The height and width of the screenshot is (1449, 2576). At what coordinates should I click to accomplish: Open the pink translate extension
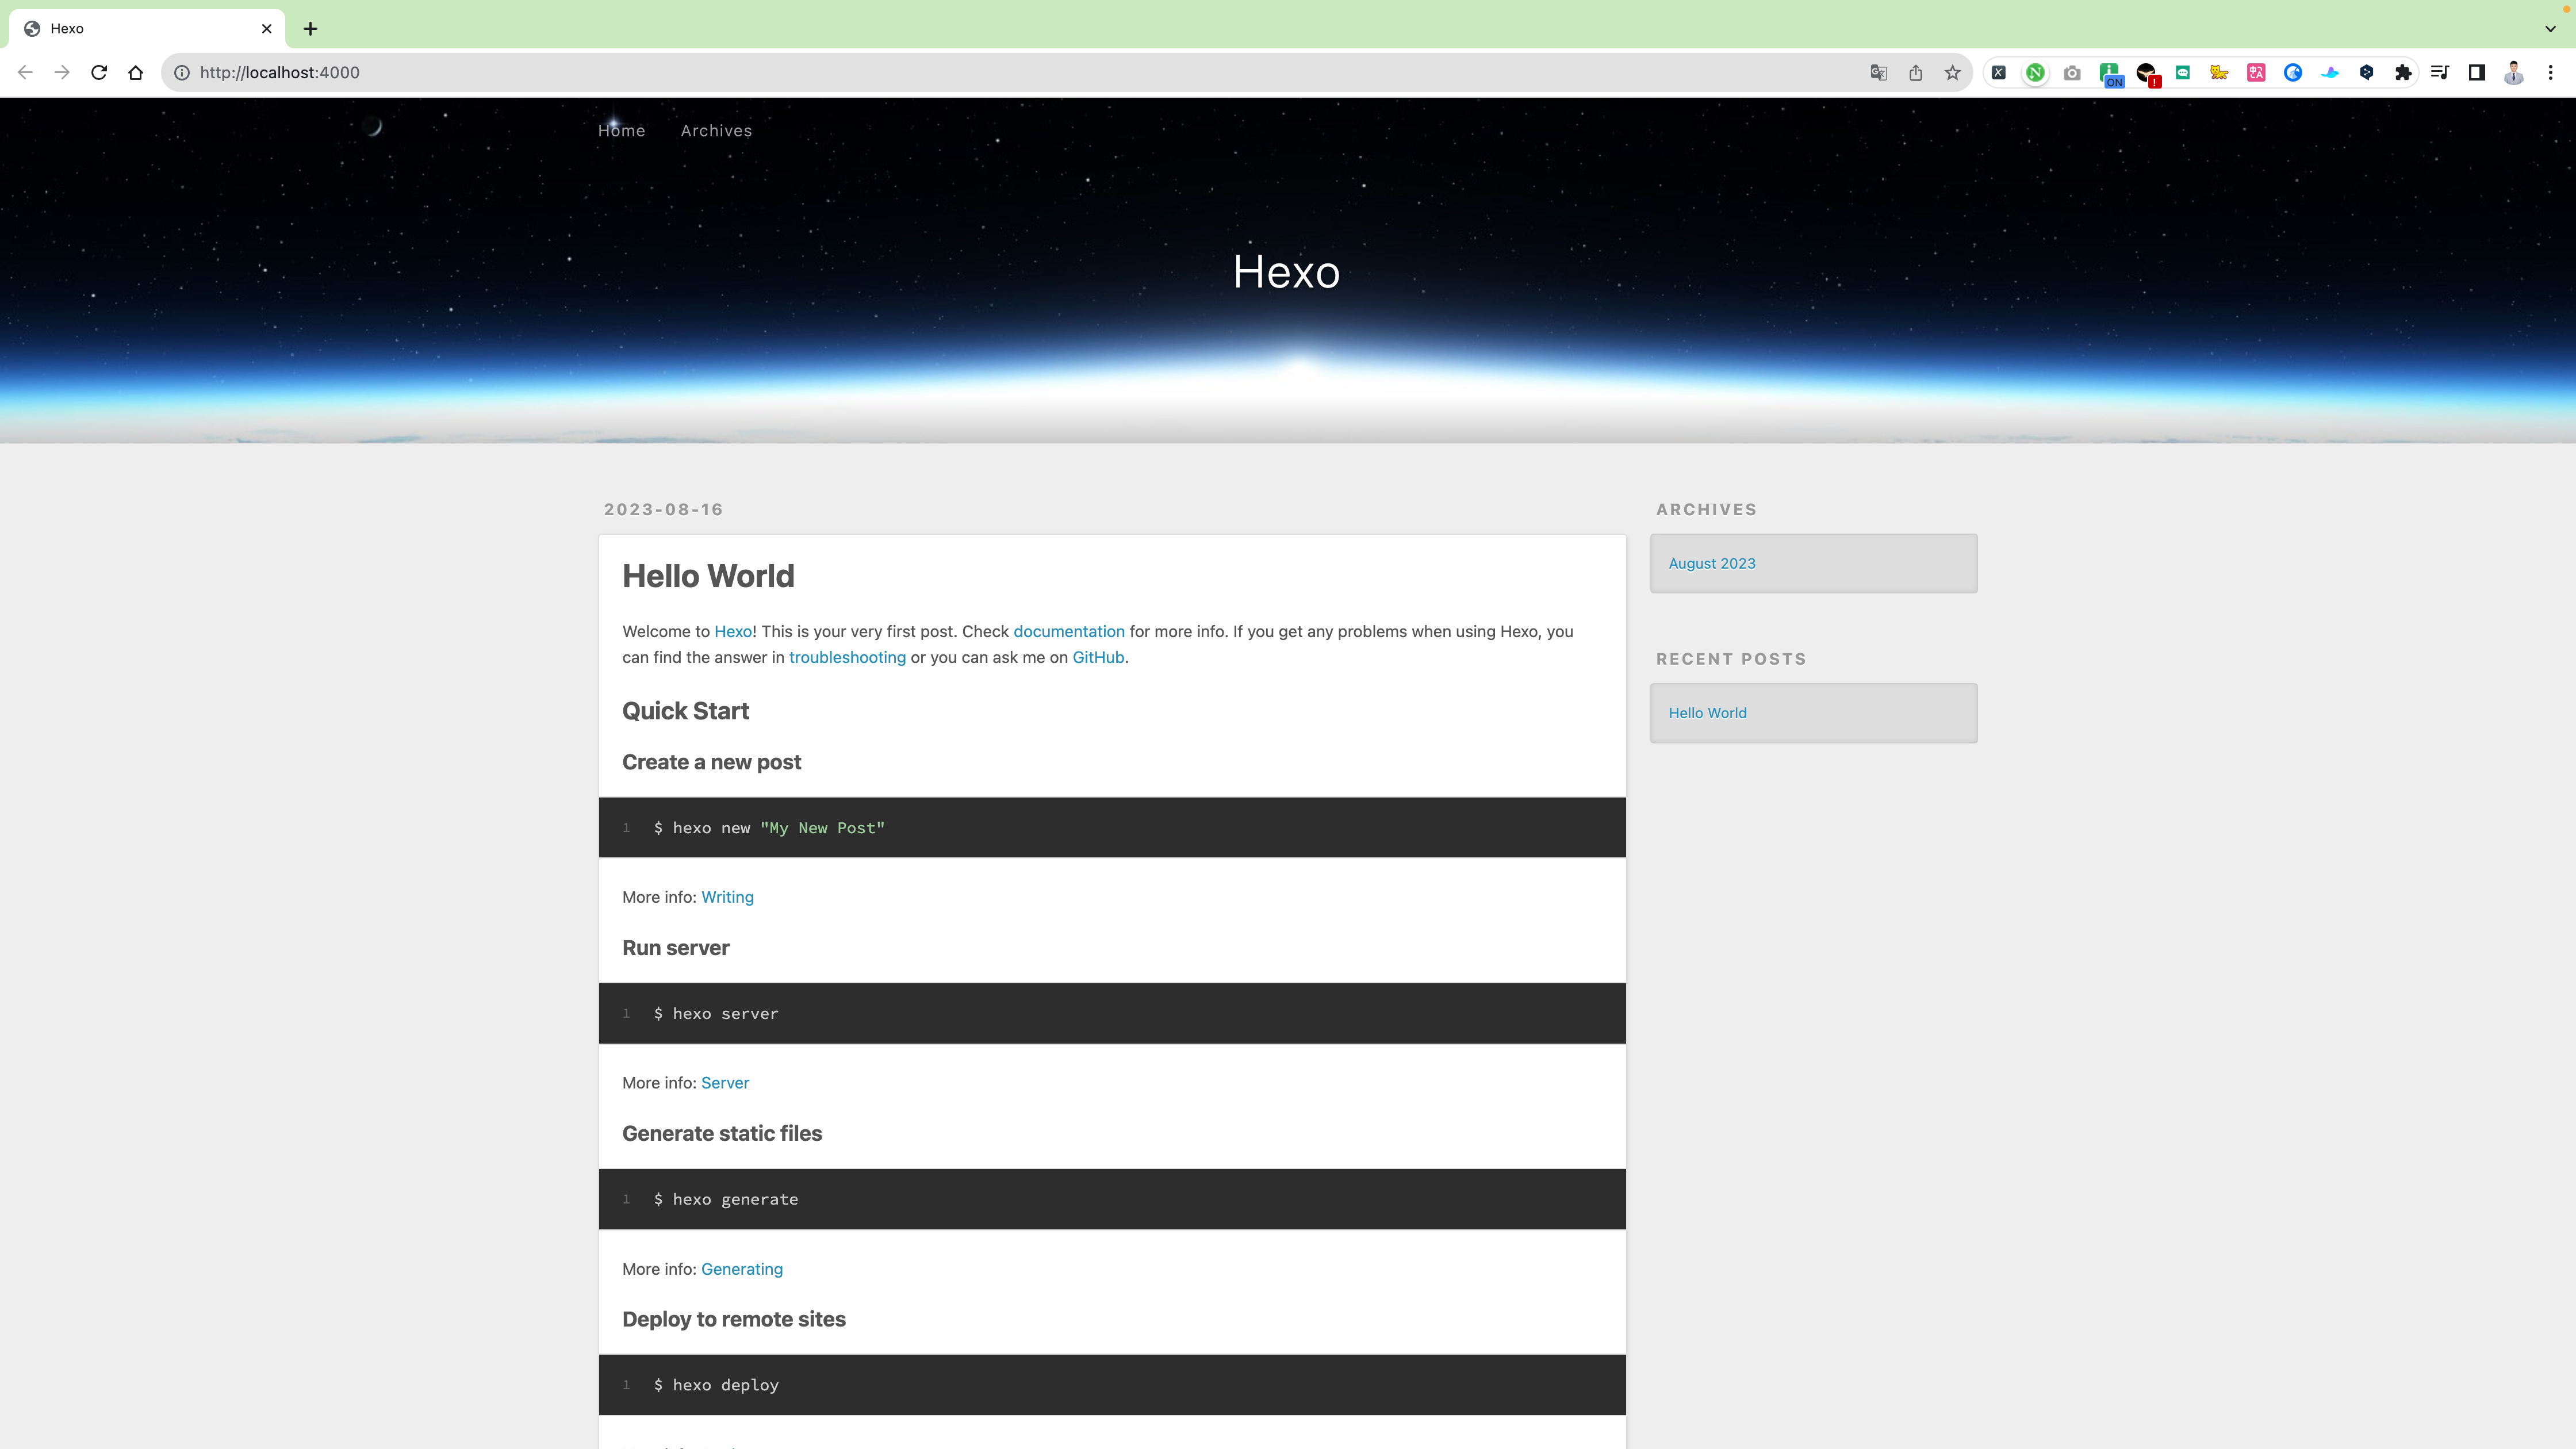[2256, 72]
